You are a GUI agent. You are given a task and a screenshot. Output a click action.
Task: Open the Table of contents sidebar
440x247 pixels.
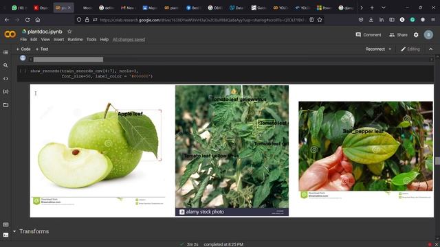point(5,52)
